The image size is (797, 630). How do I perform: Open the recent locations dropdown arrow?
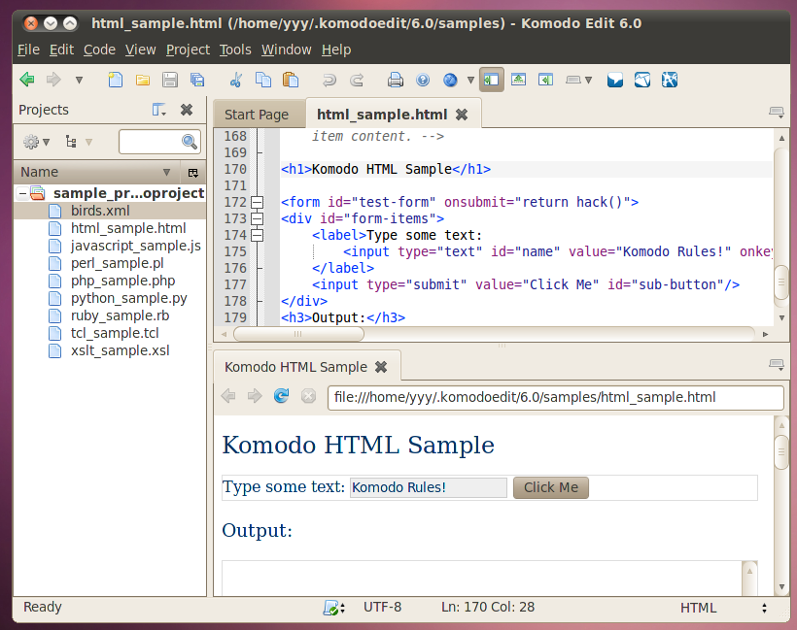tap(79, 80)
